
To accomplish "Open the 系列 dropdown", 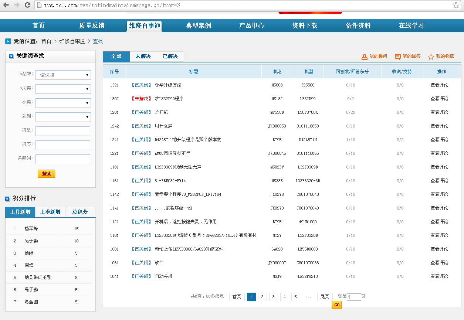I will coord(63,117).
